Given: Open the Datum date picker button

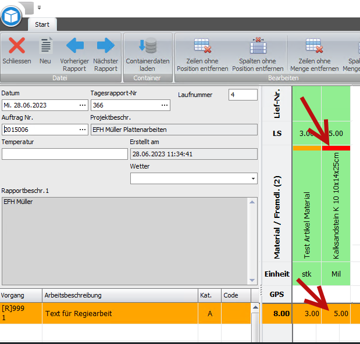Looking at the screenshot, I should (82, 105).
